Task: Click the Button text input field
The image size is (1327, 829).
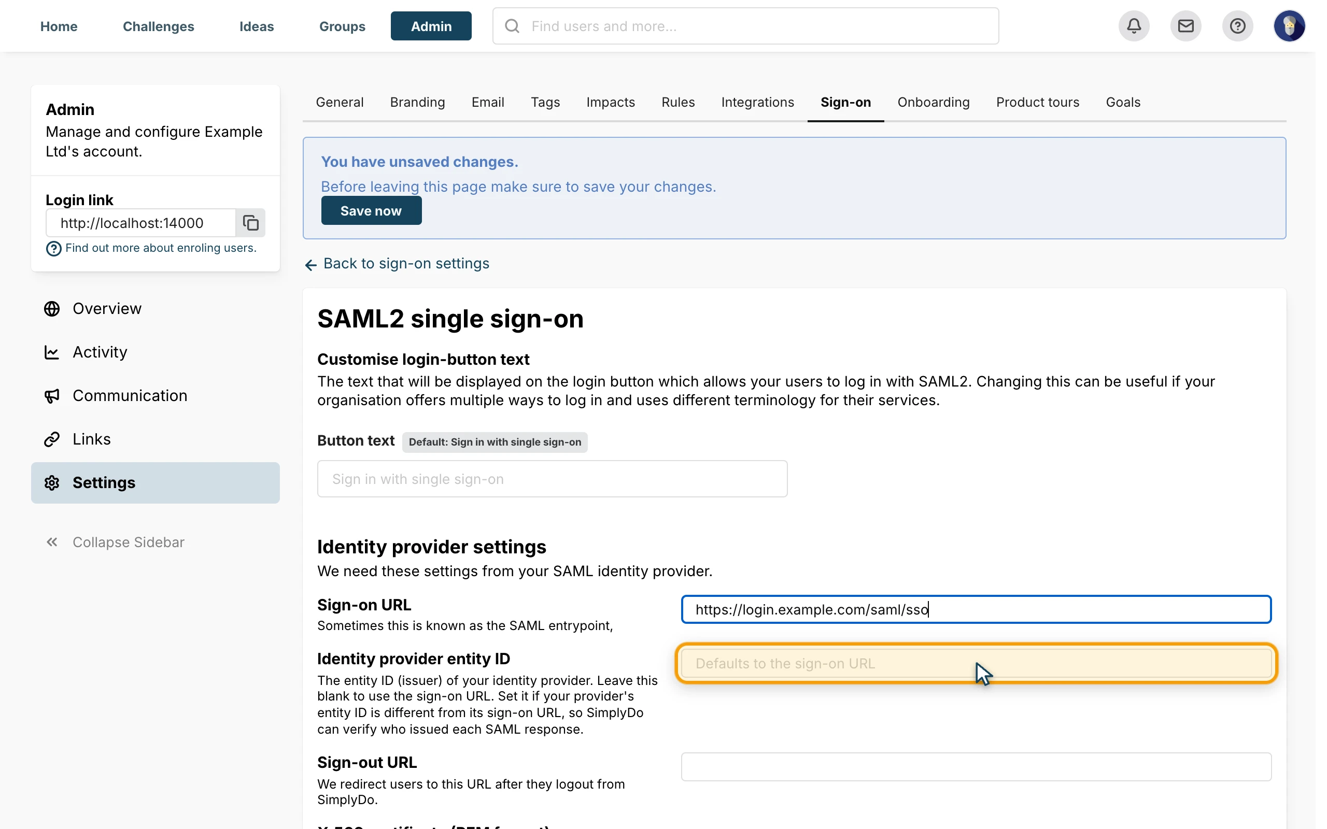Action: (552, 479)
